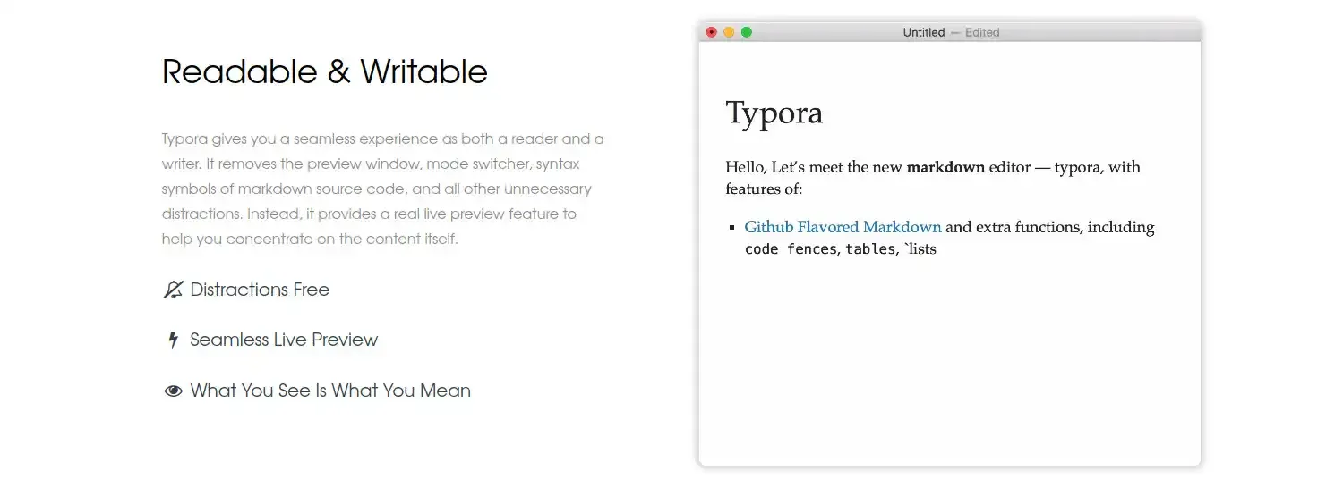Maximize the window using the green button
The image size is (1343, 479).
pyautogui.click(x=747, y=32)
